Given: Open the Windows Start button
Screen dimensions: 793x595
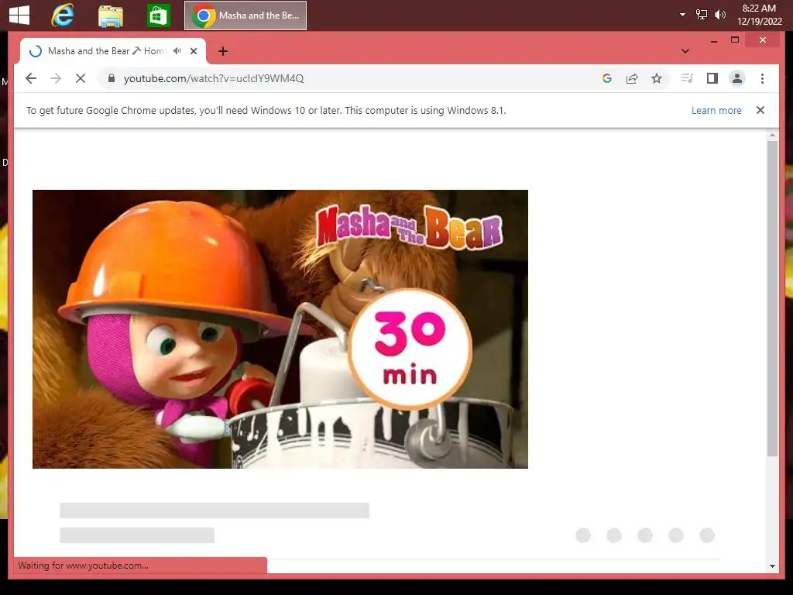Looking at the screenshot, I should click(x=19, y=15).
